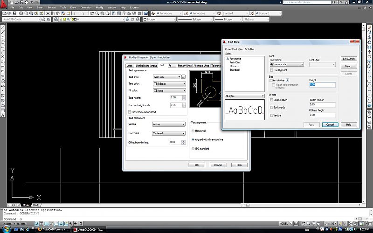
Task: Open Horizontal placement Centered dropdown
Action: click(169, 133)
